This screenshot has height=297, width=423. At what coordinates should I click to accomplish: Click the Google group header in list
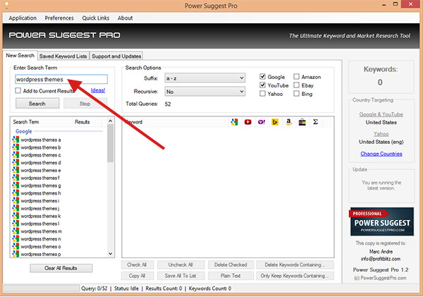[x=24, y=131]
